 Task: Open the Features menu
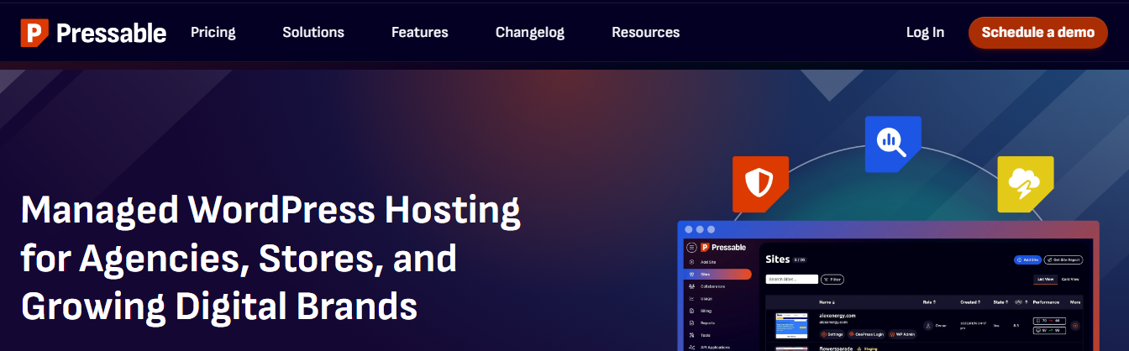tap(420, 33)
